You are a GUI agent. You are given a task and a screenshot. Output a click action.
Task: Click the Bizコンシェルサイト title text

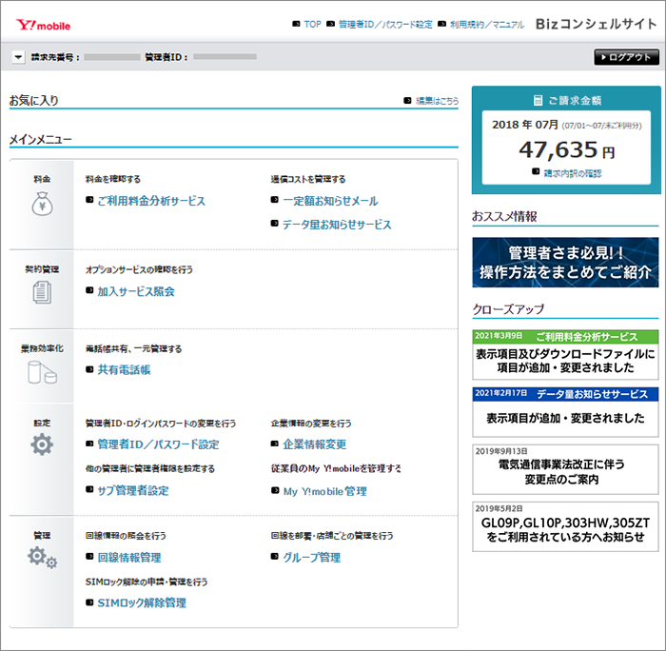[x=597, y=24]
